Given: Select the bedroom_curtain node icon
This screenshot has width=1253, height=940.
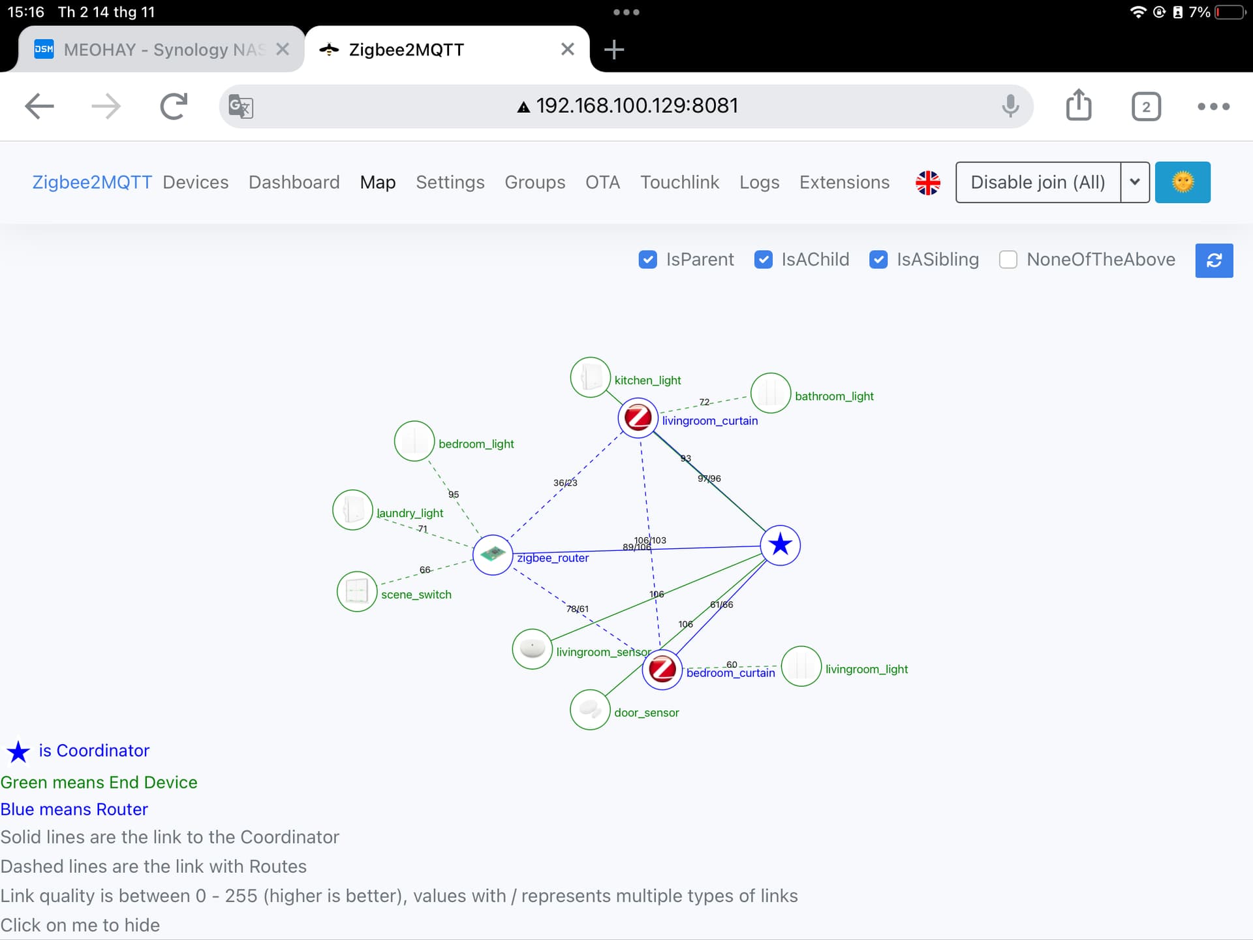Looking at the screenshot, I should click(x=662, y=669).
